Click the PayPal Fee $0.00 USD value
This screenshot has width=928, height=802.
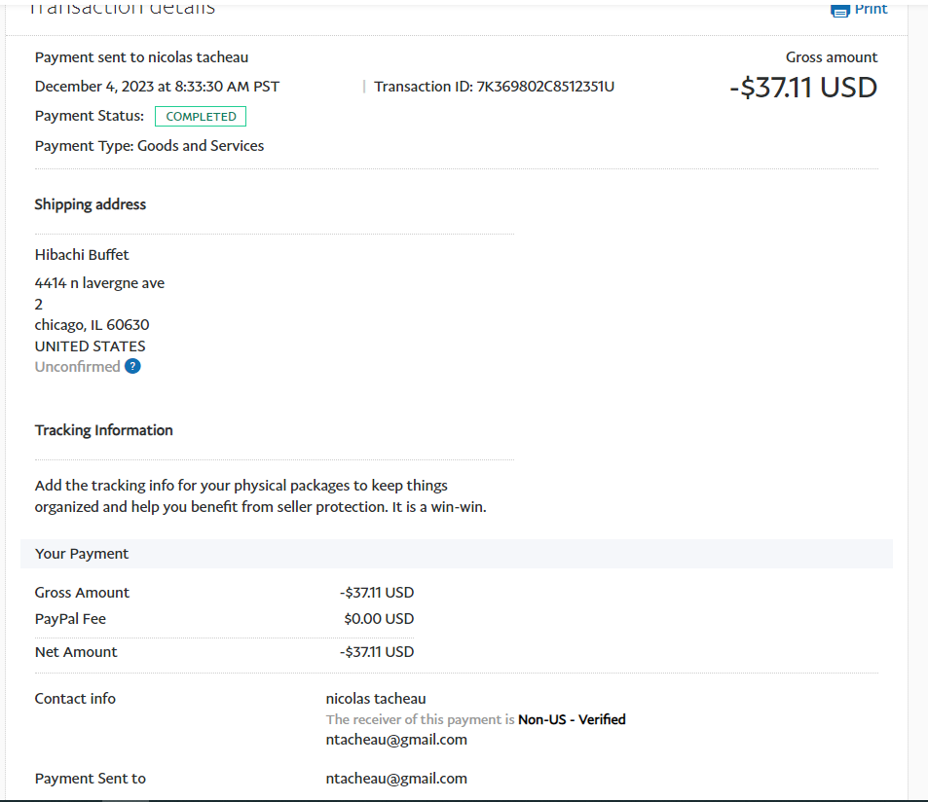click(379, 619)
